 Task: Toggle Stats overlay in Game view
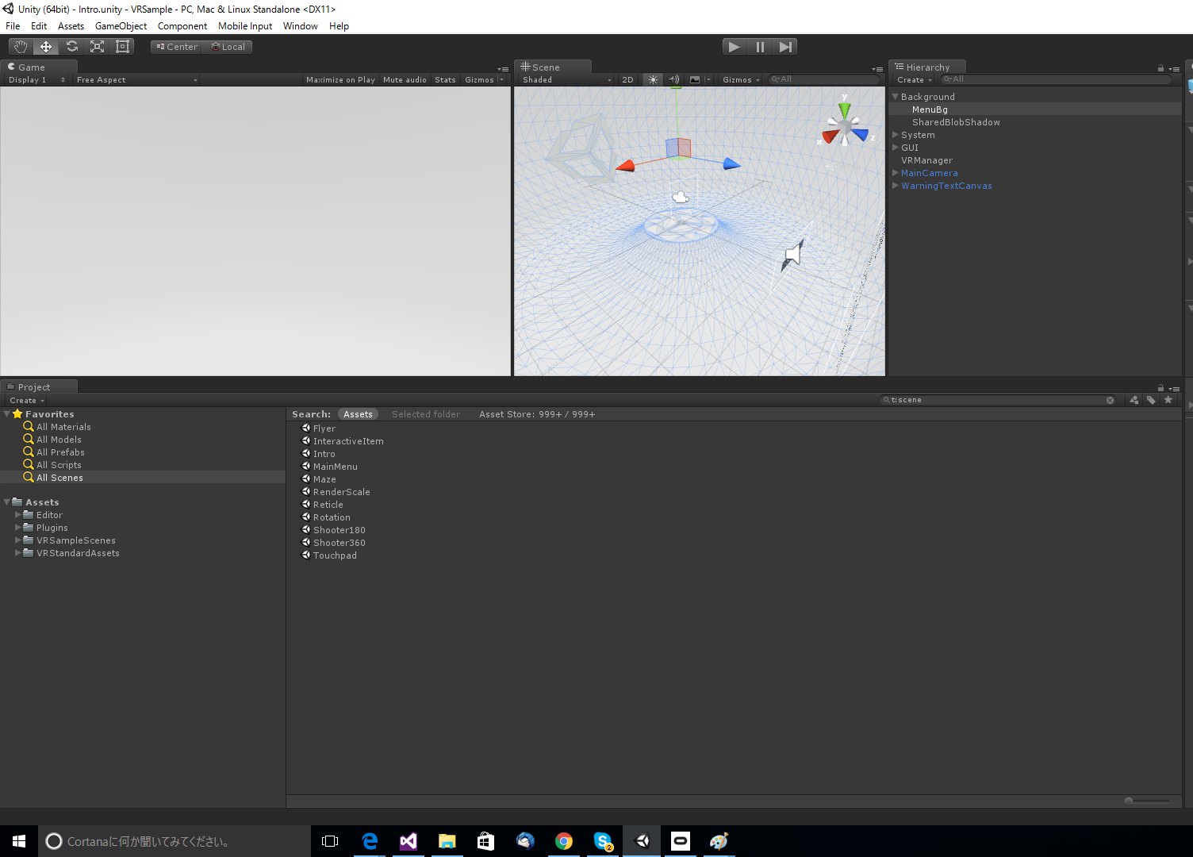point(445,80)
